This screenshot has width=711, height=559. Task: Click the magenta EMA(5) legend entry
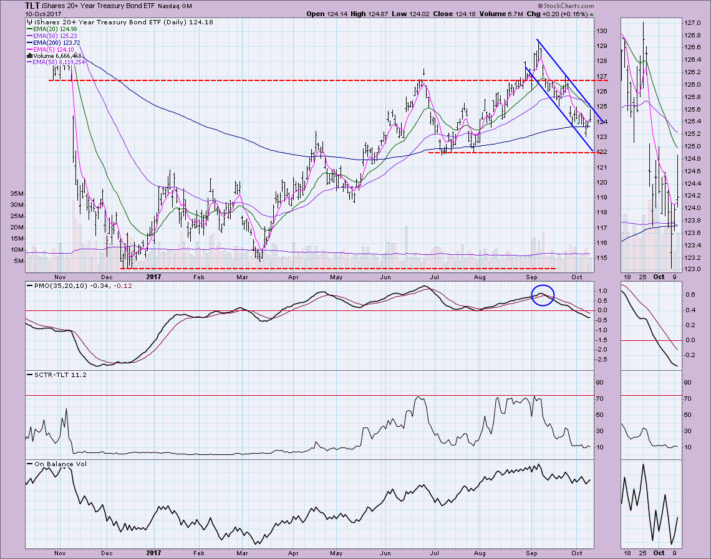(50, 49)
